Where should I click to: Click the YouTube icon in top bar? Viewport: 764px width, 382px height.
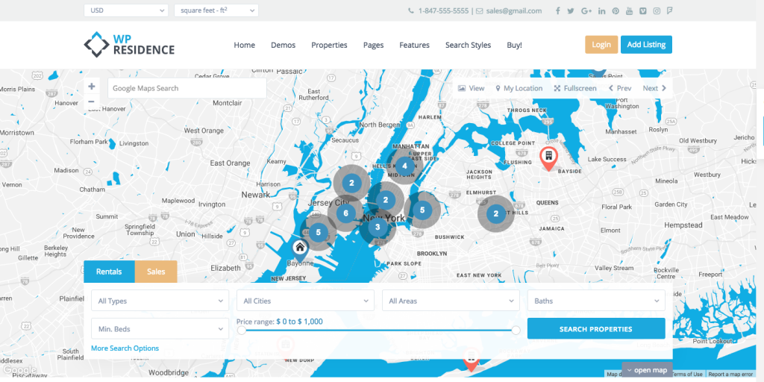point(629,10)
